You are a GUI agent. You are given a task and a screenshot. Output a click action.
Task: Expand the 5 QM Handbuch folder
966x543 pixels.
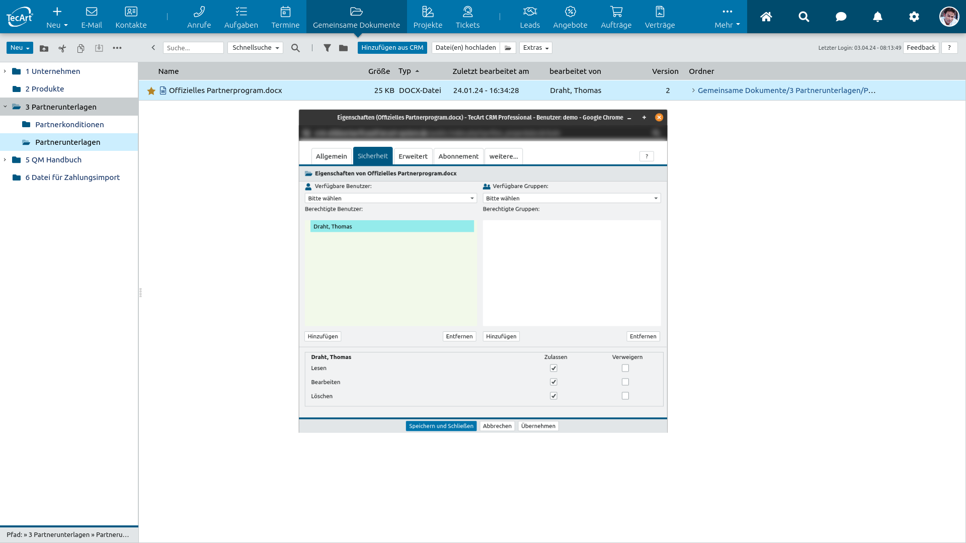[x=5, y=160]
